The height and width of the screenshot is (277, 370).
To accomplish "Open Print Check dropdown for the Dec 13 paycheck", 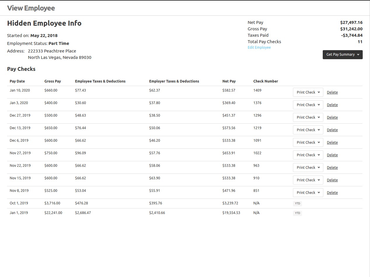I will point(308,130).
